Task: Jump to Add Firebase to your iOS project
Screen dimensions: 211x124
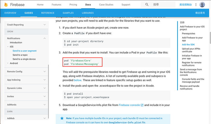Action: [x=192, y=28]
